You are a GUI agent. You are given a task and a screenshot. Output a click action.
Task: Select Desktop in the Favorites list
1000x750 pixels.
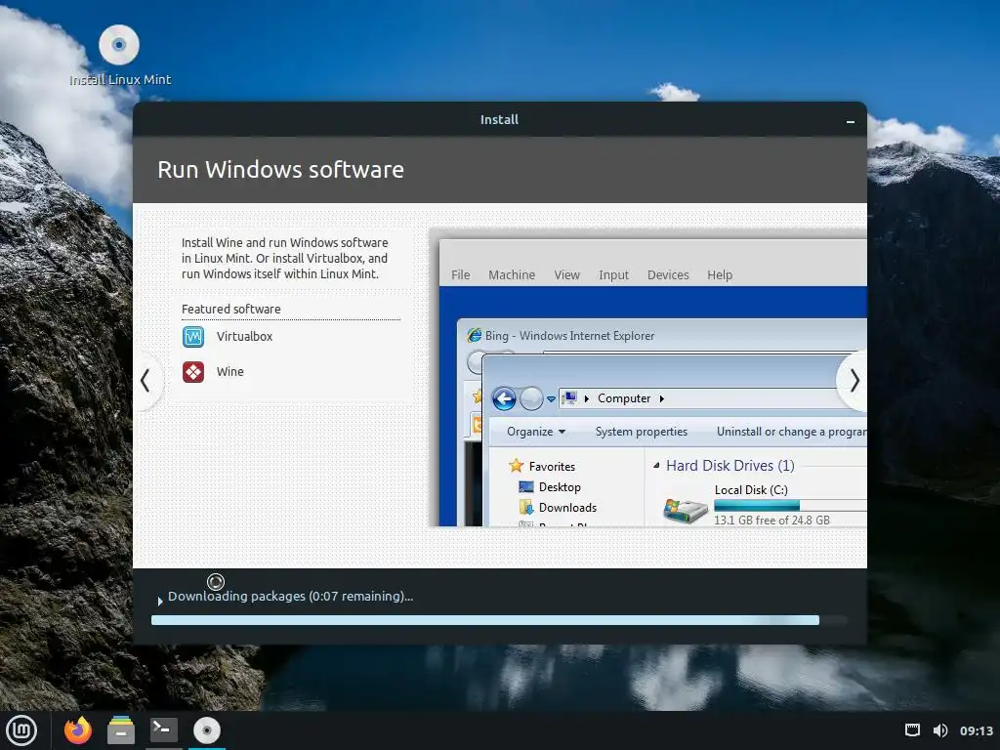[x=560, y=487]
